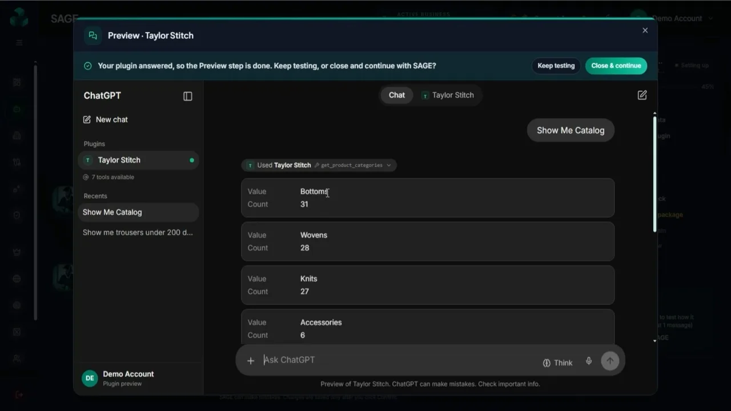The width and height of the screenshot is (731, 411).
Task: Switch to the Taylor Stitch tab
Action: pos(448,95)
